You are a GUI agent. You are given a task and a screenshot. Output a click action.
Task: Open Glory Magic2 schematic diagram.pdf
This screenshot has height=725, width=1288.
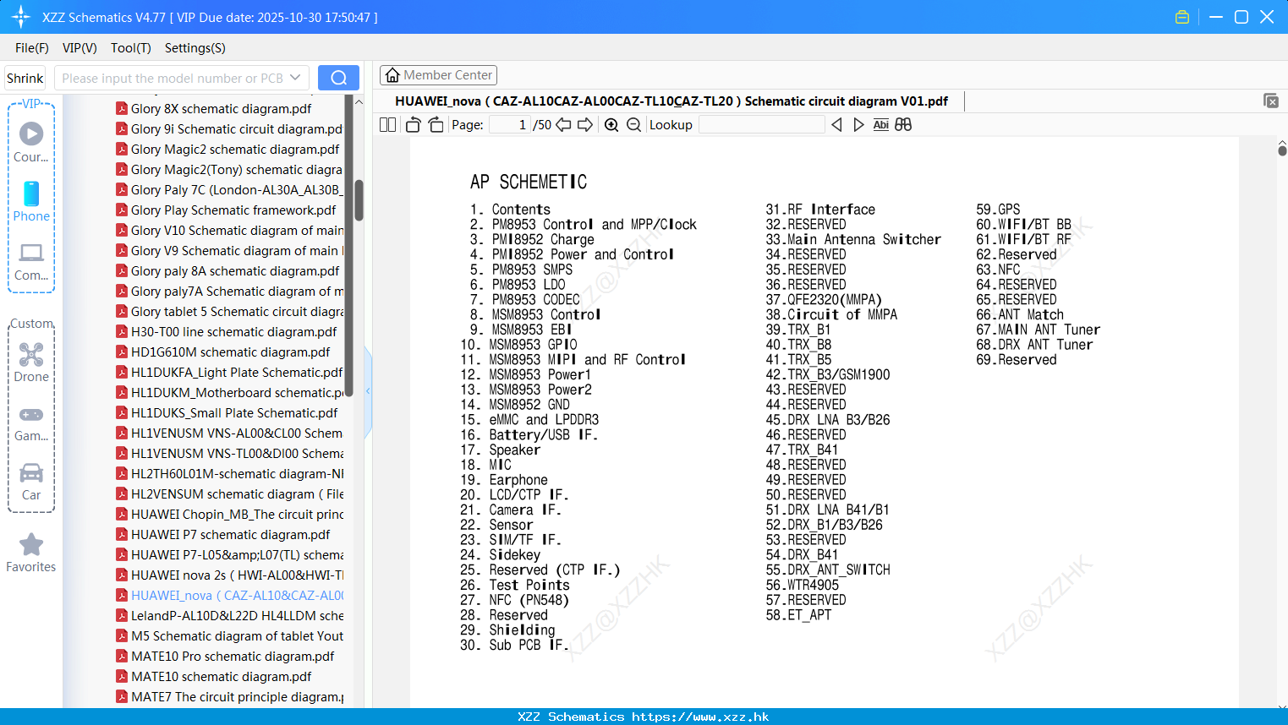tap(227, 149)
